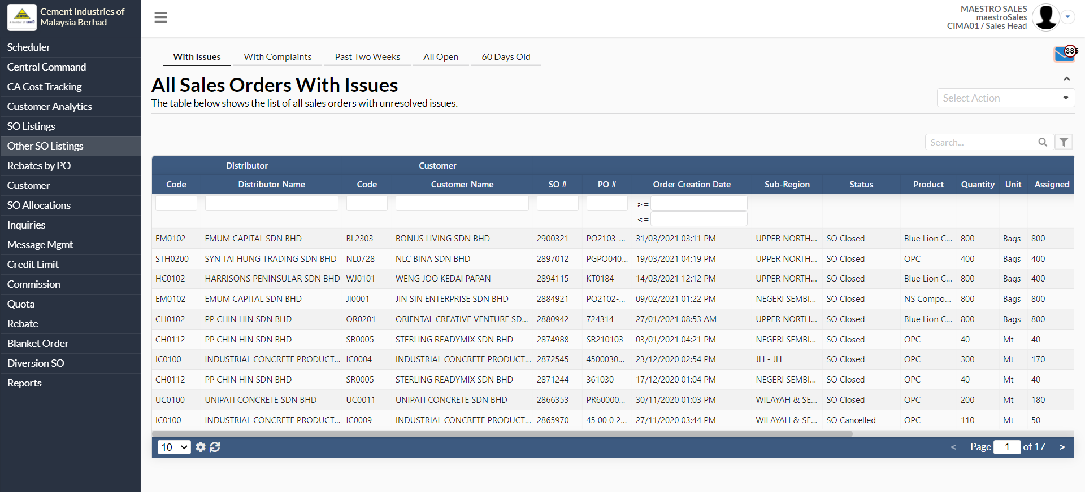Click date less-or-equal filter field

tap(699, 219)
